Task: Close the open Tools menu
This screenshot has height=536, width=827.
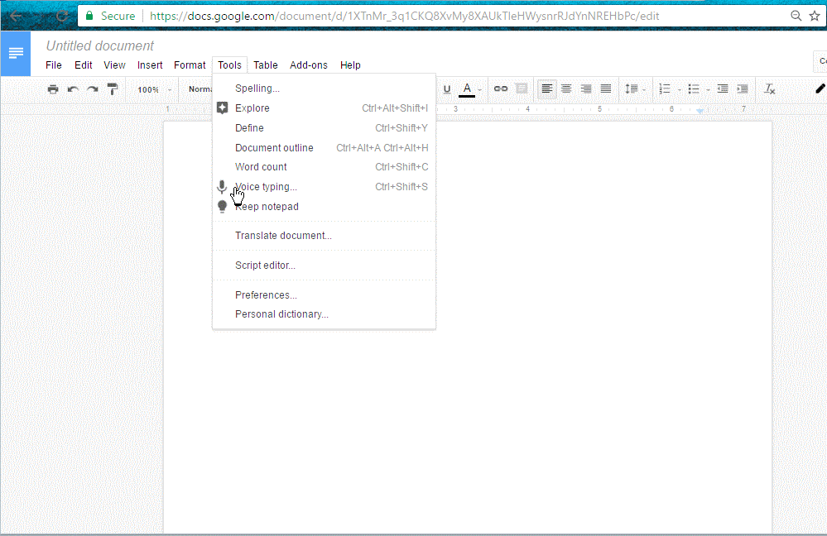Action: 229,65
